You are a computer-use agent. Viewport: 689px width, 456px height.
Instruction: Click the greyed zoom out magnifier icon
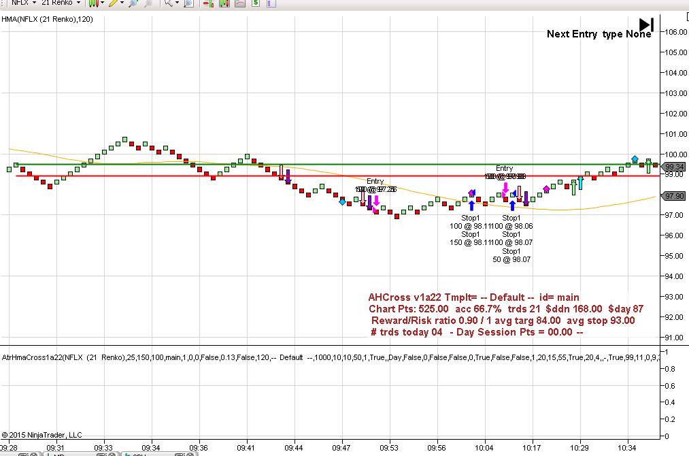click(x=148, y=3)
